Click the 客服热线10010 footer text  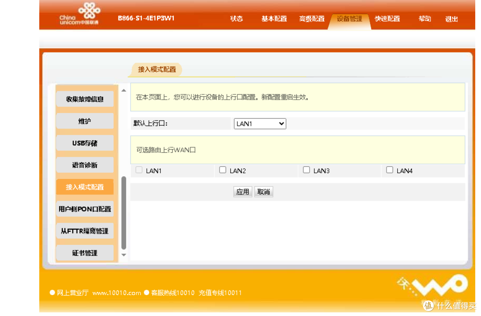(x=173, y=293)
